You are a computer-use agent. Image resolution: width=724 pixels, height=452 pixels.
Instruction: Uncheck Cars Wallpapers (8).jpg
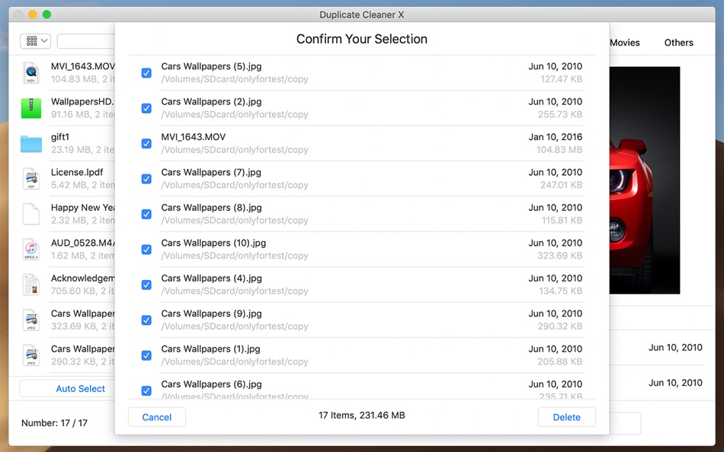(146, 214)
